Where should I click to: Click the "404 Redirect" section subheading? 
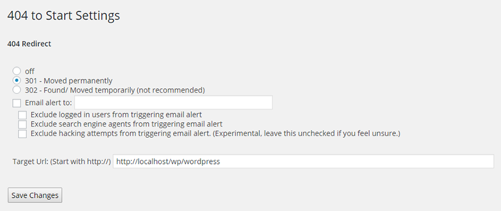tap(29, 44)
